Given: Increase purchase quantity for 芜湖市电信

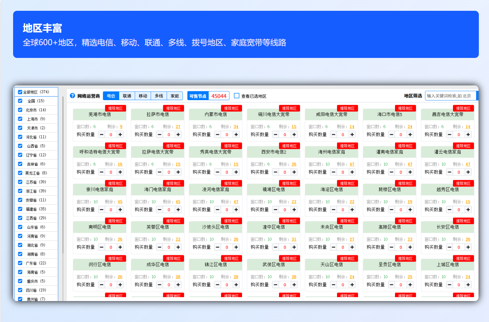Looking at the screenshot, I should (x=120, y=134).
